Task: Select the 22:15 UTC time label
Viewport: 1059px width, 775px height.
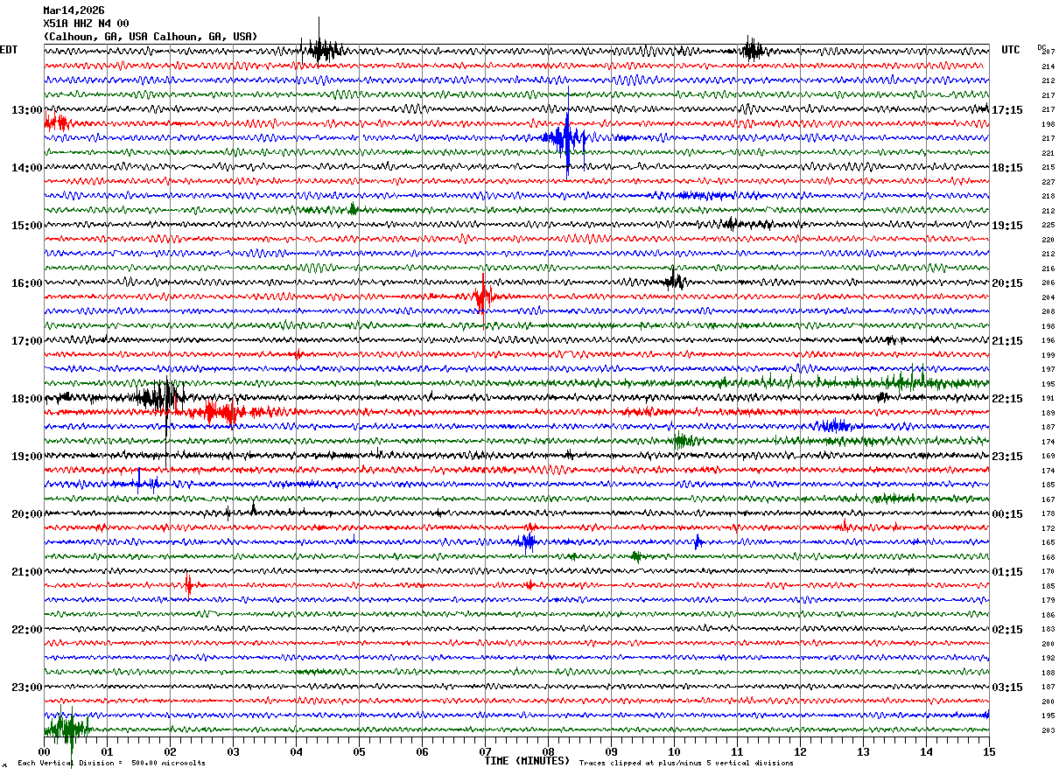Action: point(1007,399)
